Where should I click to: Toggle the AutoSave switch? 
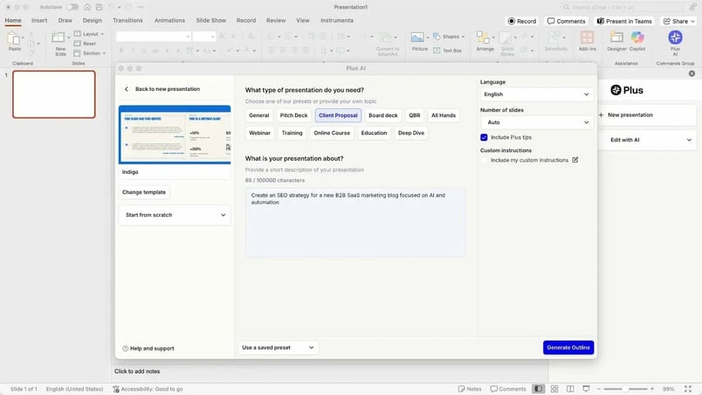pyautogui.click(x=72, y=7)
